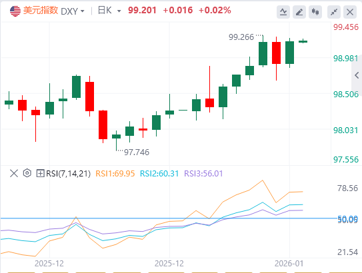Click the 99.266 high price marker
The image size is (362, 273).
241,37
